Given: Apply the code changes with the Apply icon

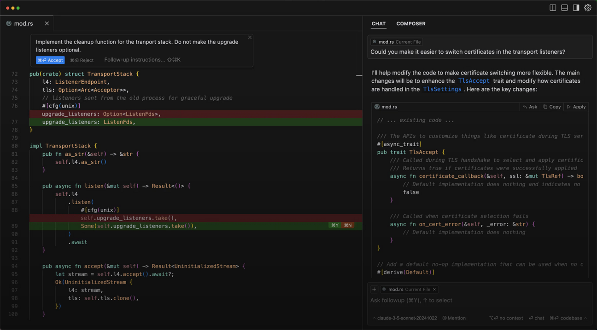Looking at the screenshot, I should 576,106.
